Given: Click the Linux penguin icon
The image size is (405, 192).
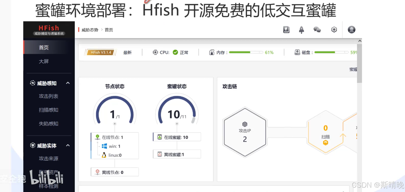Looking at the screenshot, I should pos(104,155).
